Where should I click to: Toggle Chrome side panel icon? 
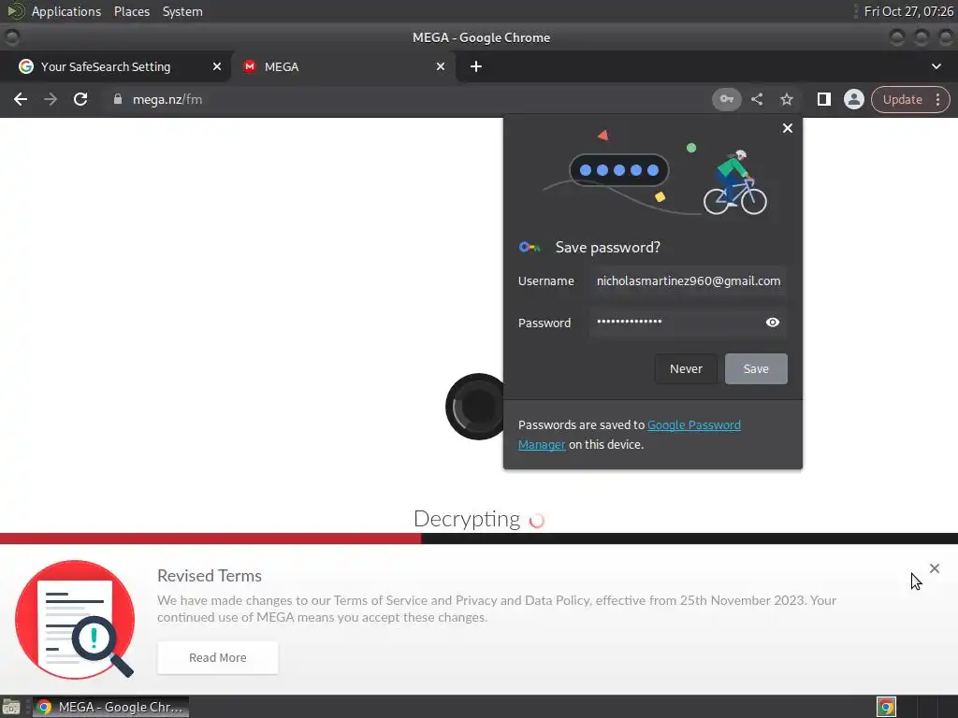(823, 99)
